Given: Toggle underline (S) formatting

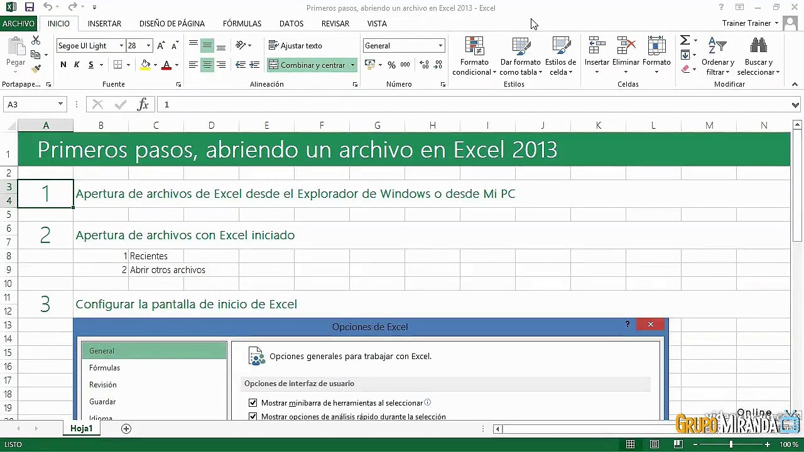Looking at the screenshot, I should (91, 65).
